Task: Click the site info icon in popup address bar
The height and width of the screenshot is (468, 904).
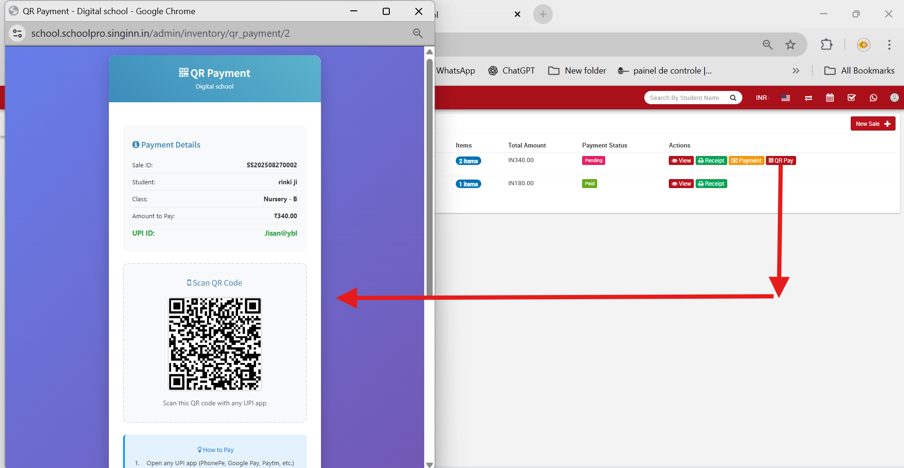Action: point(17,33)
